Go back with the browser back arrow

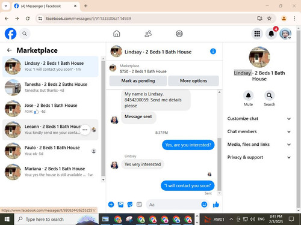click(7, 19)
